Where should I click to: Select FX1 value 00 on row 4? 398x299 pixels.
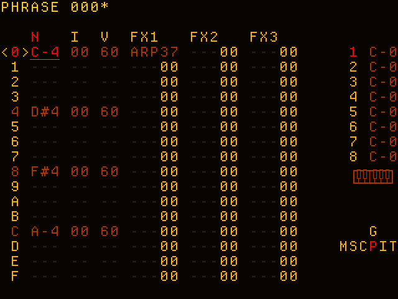pyautogui.click(x=169, y=112)
